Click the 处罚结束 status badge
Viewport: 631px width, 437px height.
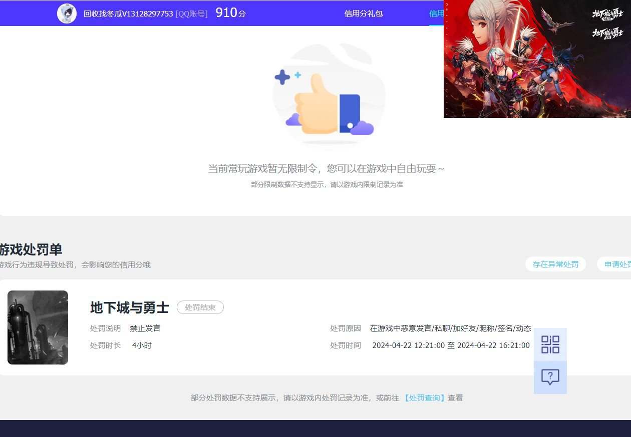click(200, 307)
